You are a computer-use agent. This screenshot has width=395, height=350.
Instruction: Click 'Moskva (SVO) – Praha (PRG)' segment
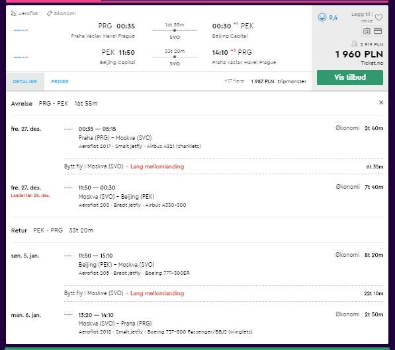click(115, 324)
